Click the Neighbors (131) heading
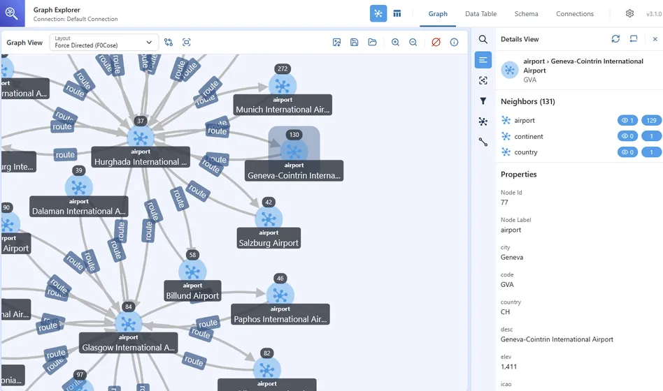 pyautogui.click(x=528, y=101)
